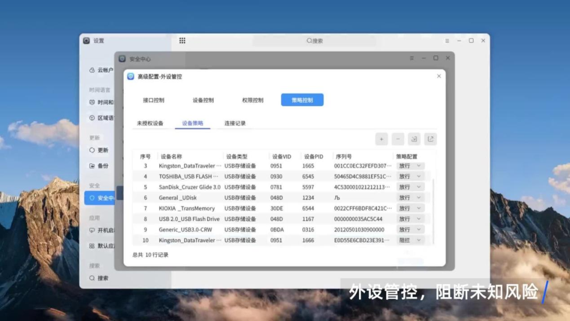Open the 连接记录 sub-tab
Image resolution: width=570 pixels, height=321 pixels.
pos(235,123)
